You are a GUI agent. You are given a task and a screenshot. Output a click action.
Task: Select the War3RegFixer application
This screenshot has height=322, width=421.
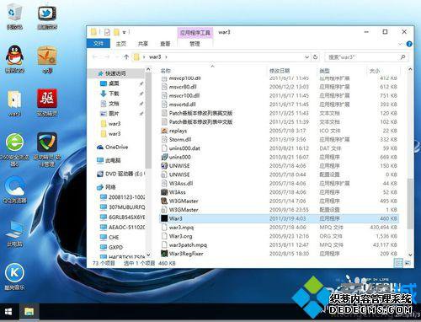point(279,254)
